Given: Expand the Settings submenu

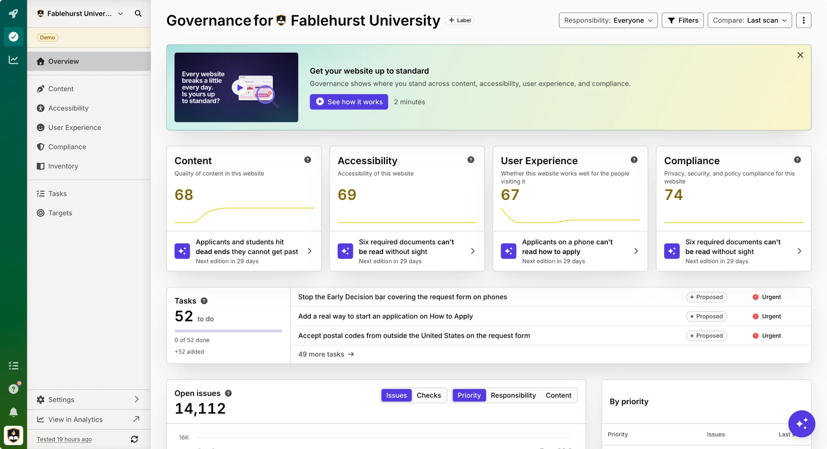Looking at the screenshot, I should click(x=89, y=399).
